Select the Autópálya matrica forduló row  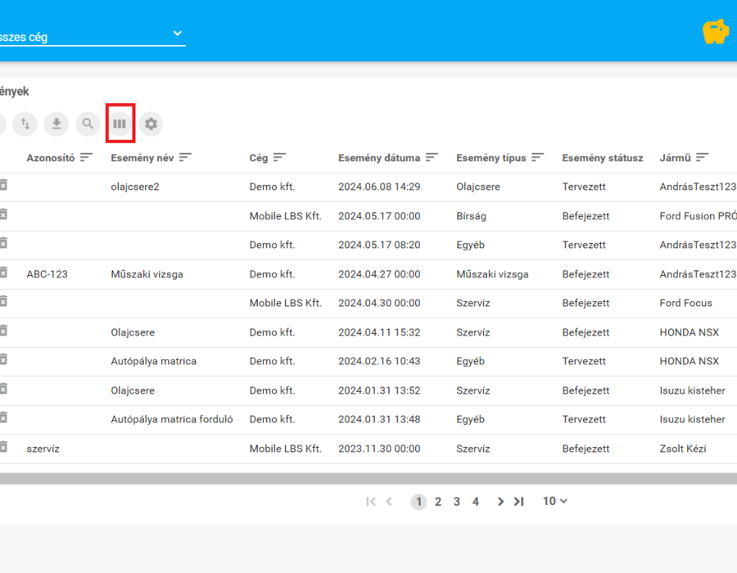pos(368,419)
